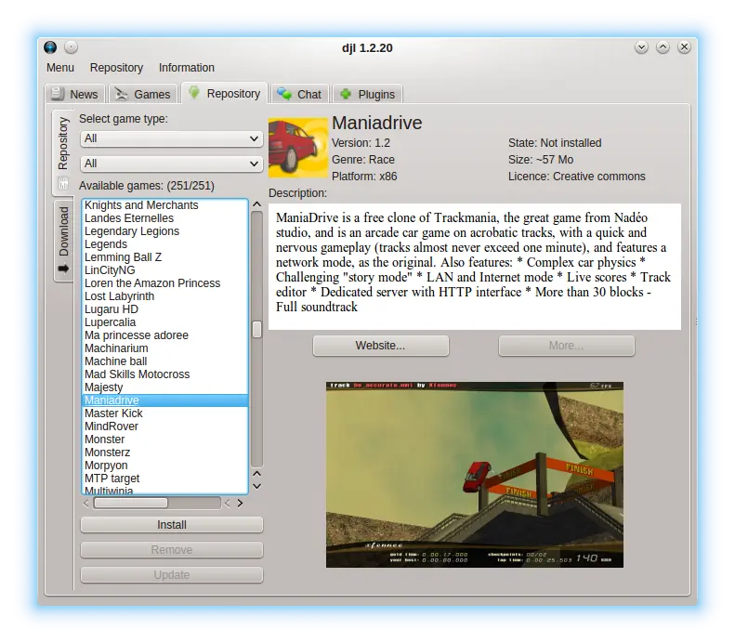
Task: Click the vertical scrollbar handle of game list
Action: click(x=256, y=330)
